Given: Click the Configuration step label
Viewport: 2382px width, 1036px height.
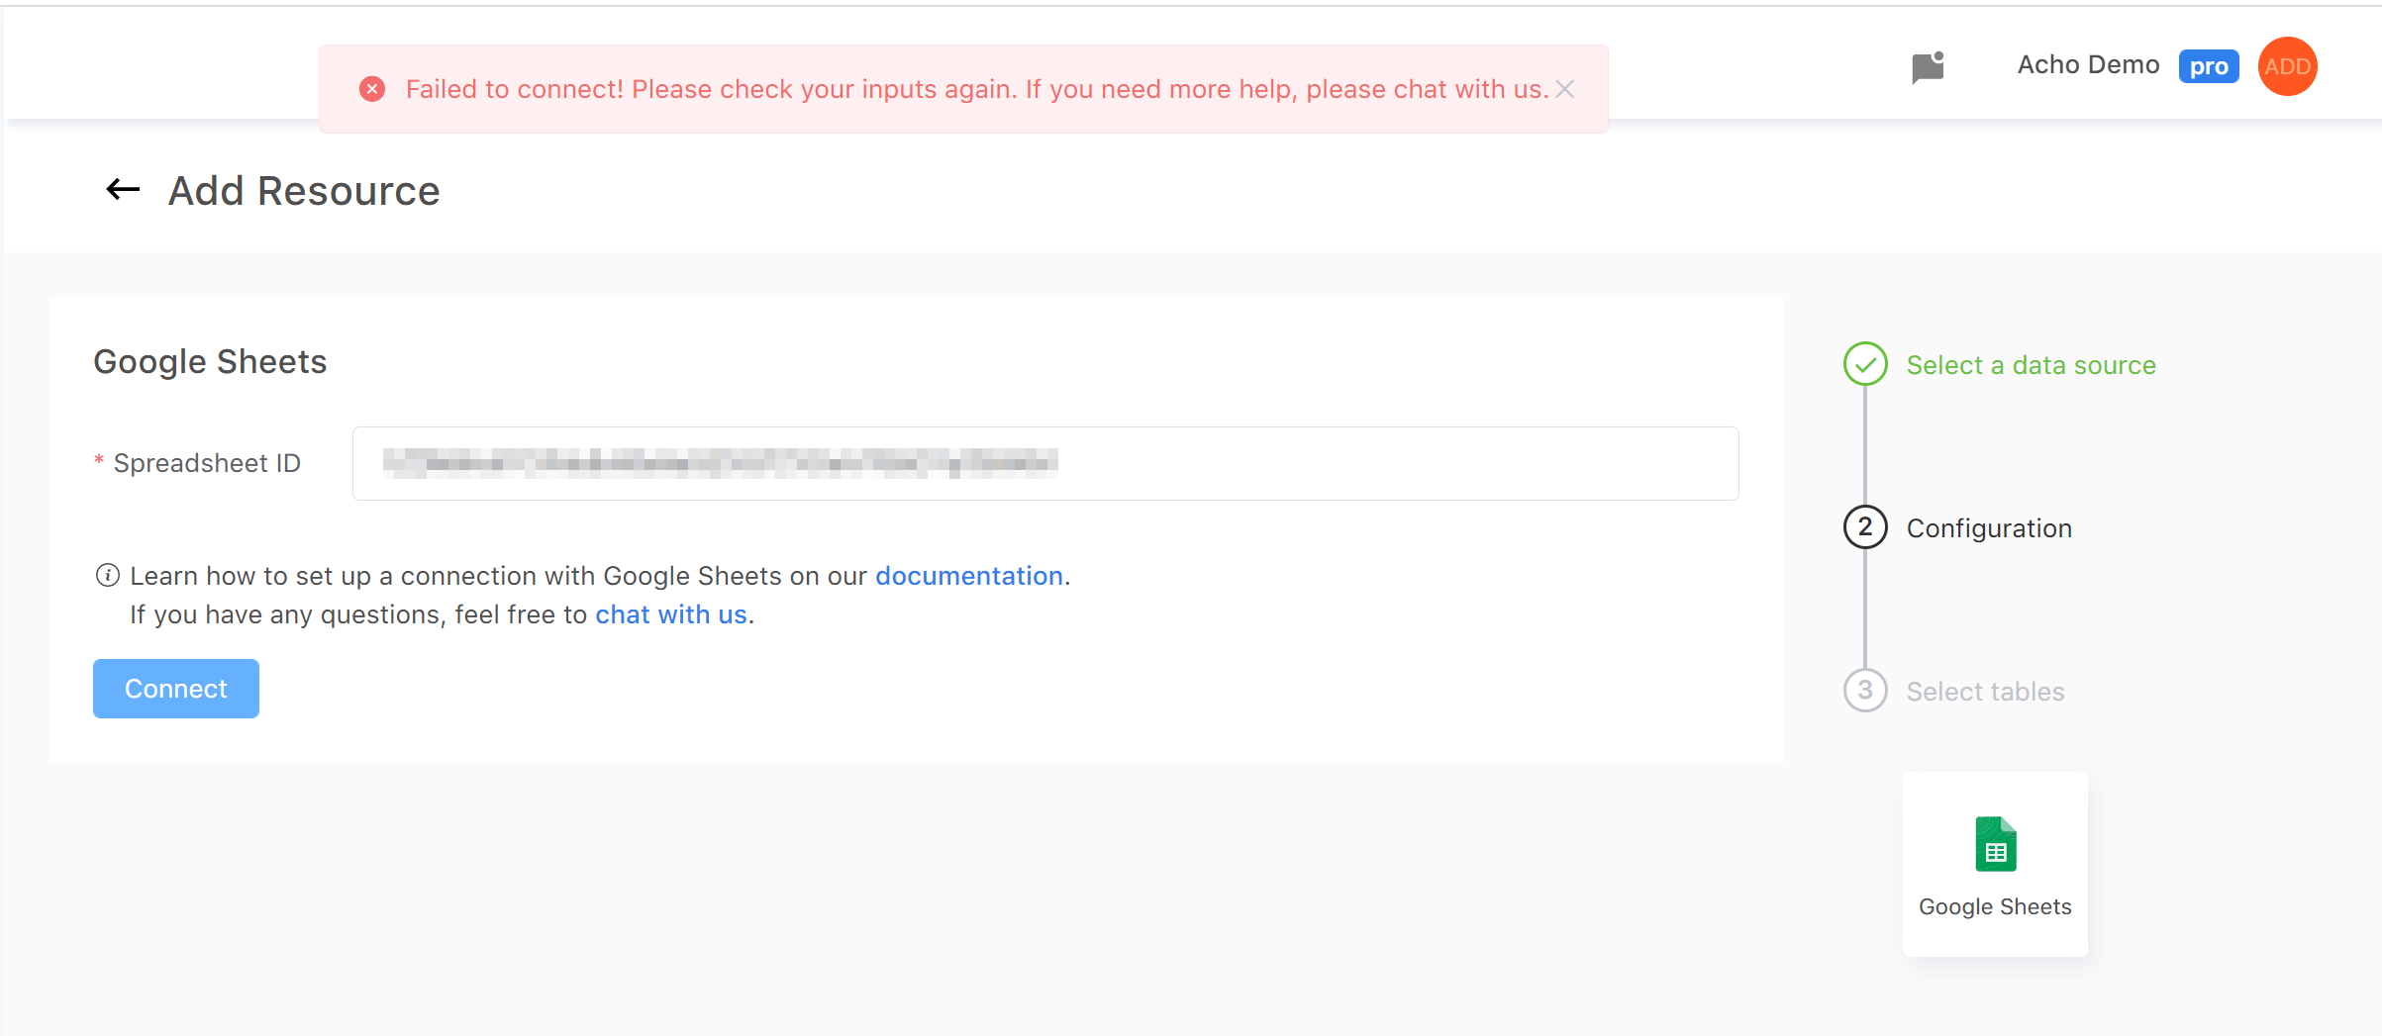Looking at the screenshot, I should coord(1989,528).
